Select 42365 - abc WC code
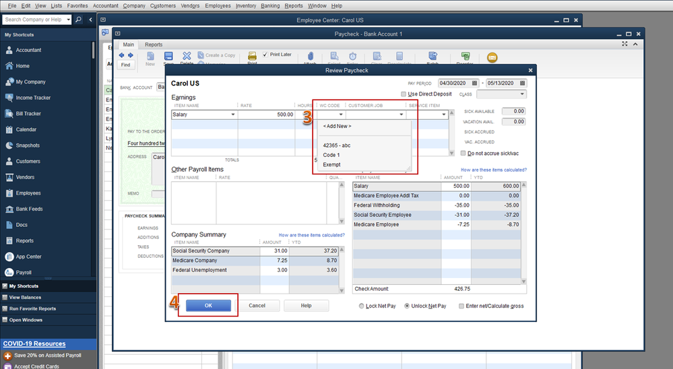The height and width of the screenshot is (369, 673). (337, 145)
